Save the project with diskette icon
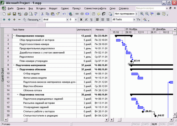This screenshot has width=177, height=126. pyautogui.click(x=14, y=14)
